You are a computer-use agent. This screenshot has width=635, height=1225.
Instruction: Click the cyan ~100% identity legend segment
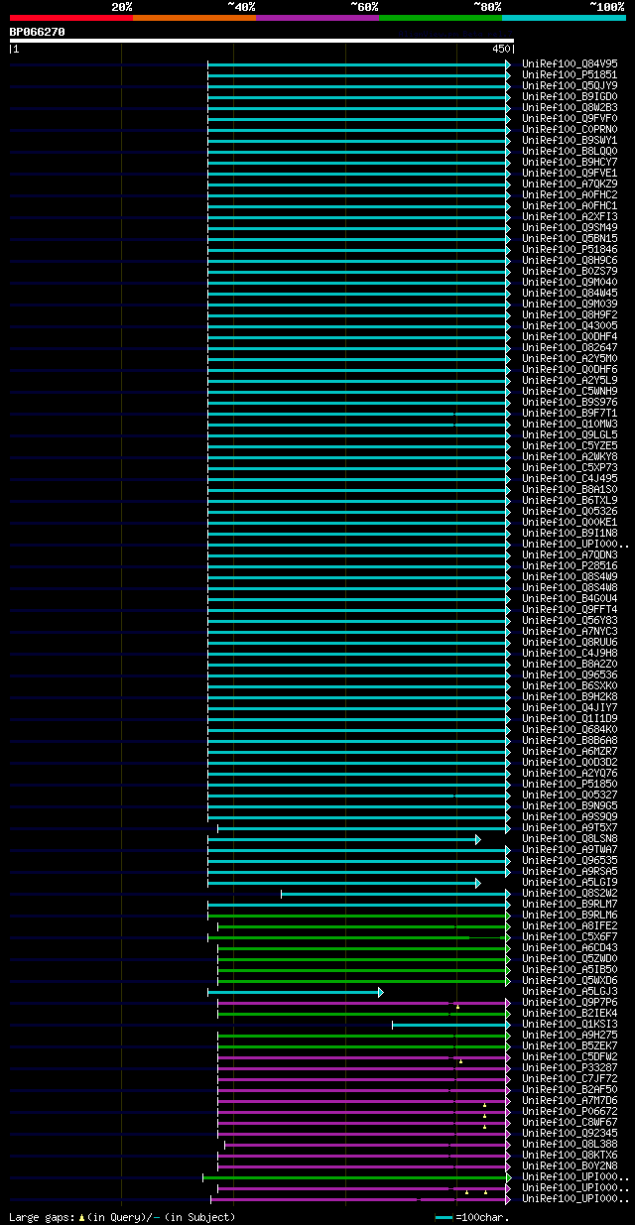tap(563, 18)
